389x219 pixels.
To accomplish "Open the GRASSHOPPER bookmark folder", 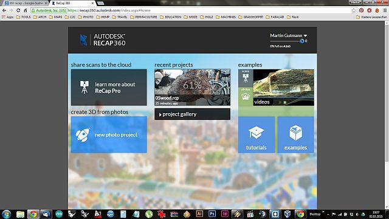I will (x=251, y=17).
